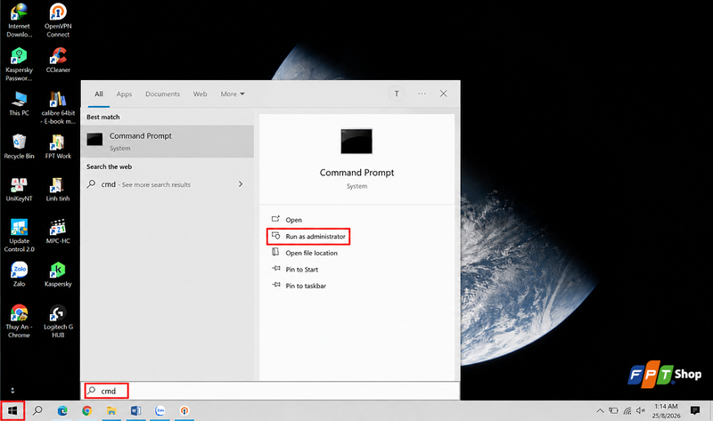Select the Logitech G HUB desktop icon

pos(58,321)
